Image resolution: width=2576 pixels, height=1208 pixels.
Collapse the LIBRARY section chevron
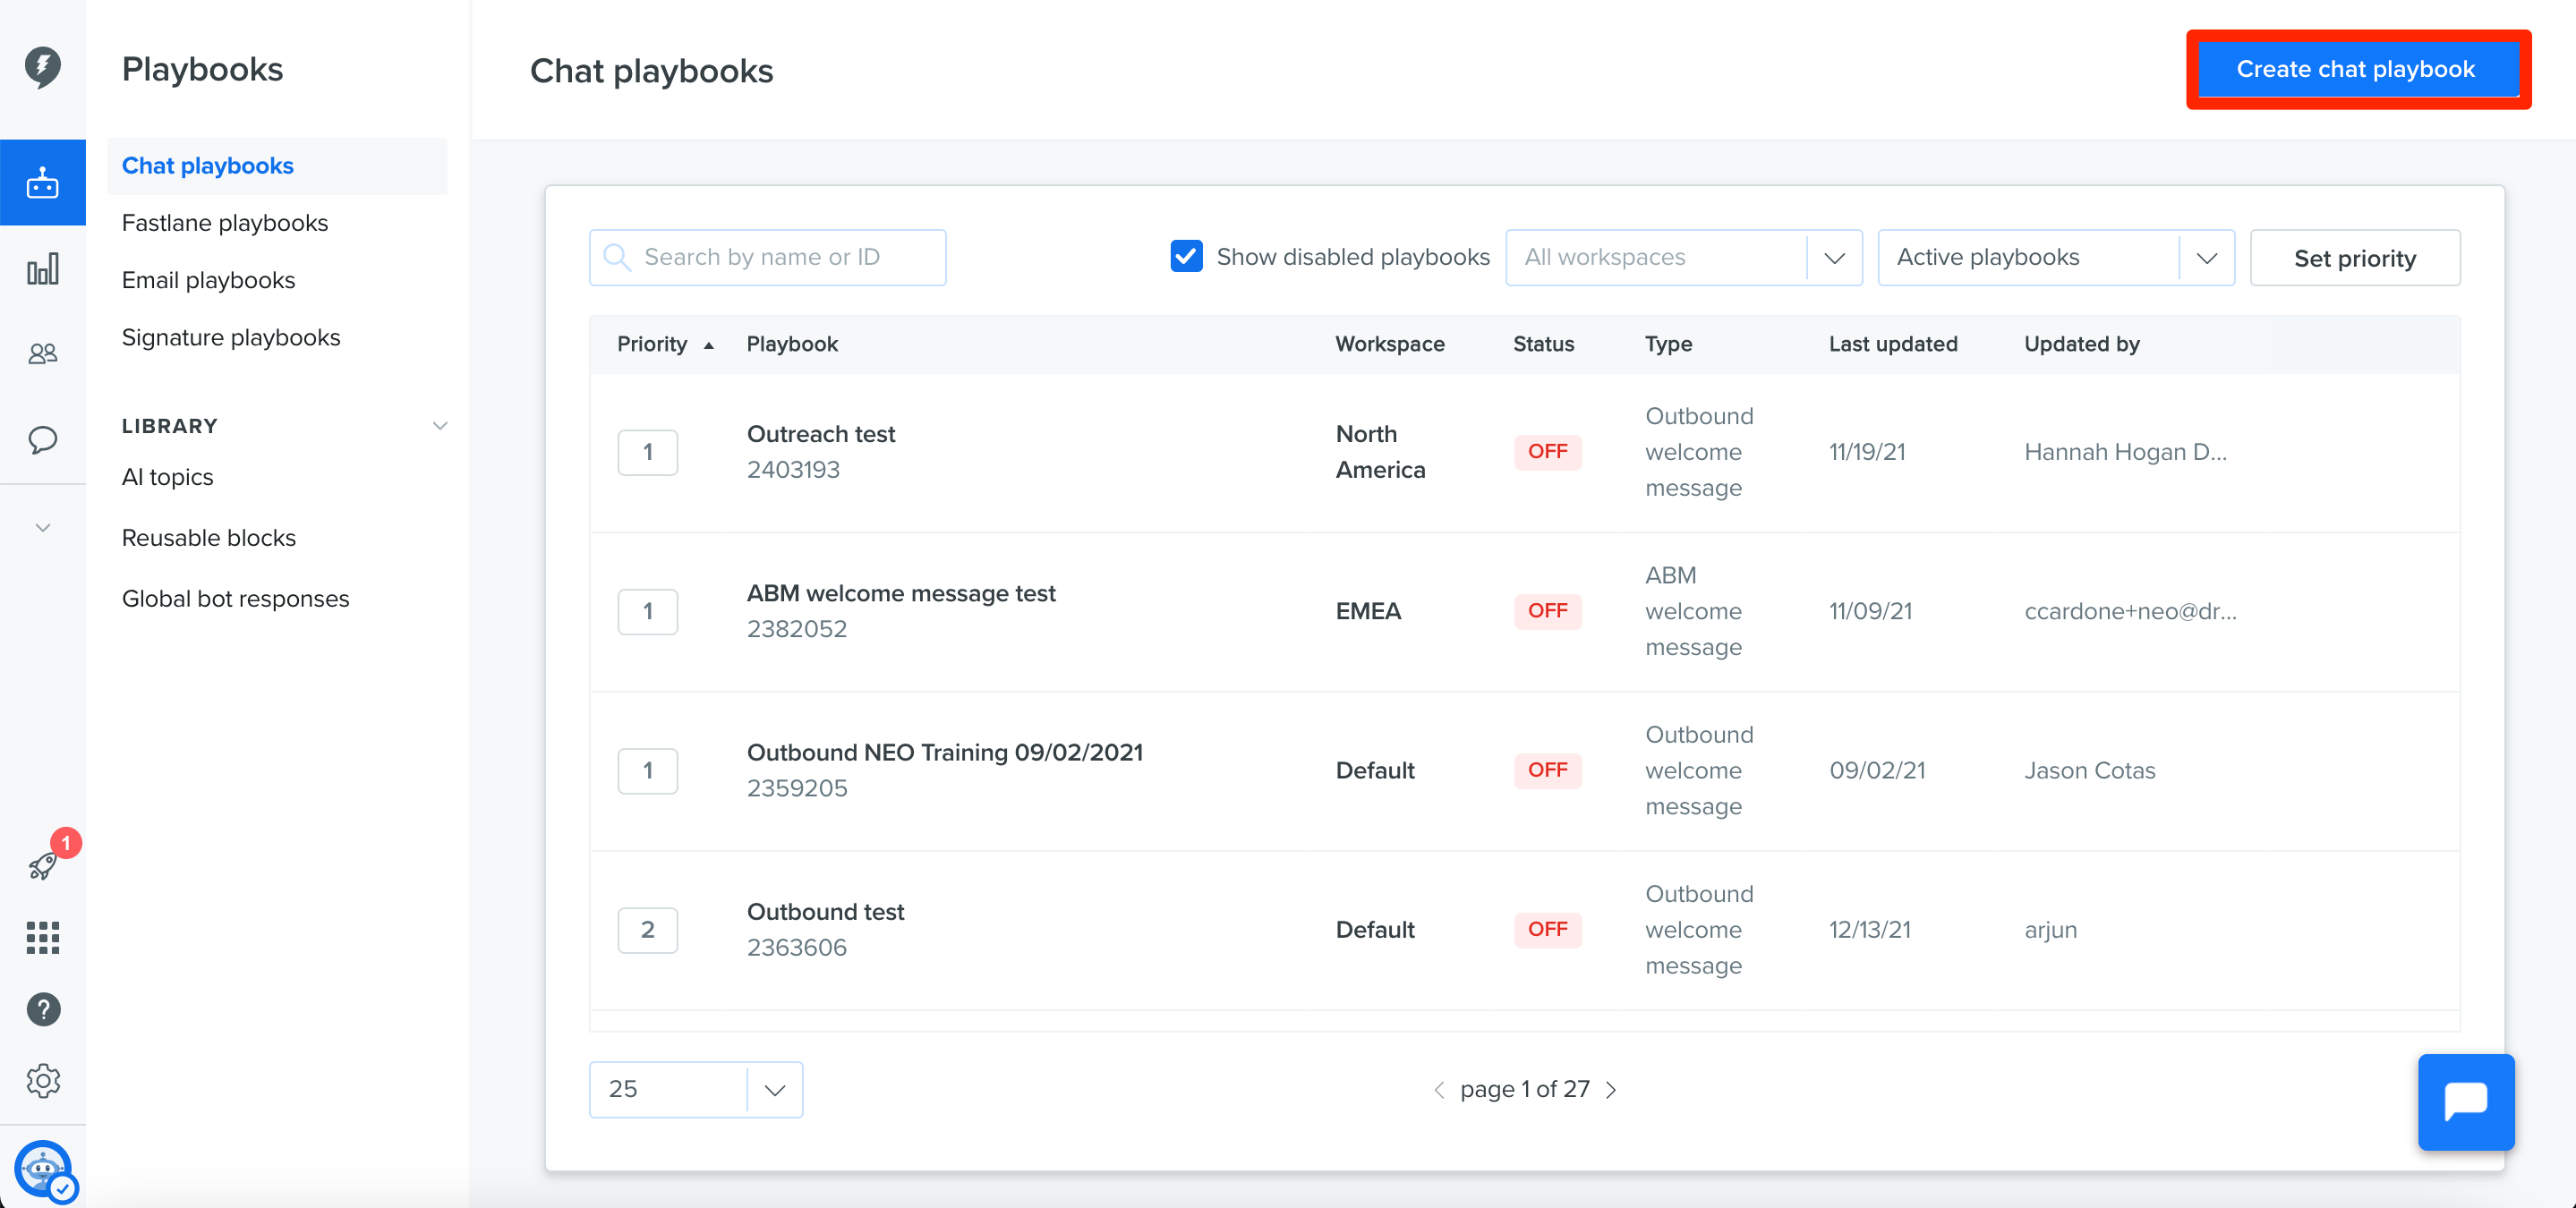pyautogui.click(x=439, y=426)
